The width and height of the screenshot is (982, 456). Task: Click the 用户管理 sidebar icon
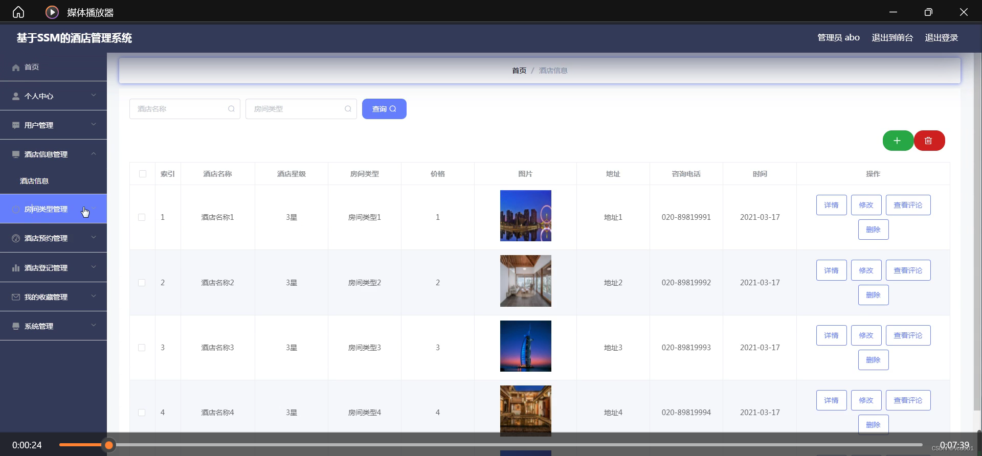[x=16, y=125]
